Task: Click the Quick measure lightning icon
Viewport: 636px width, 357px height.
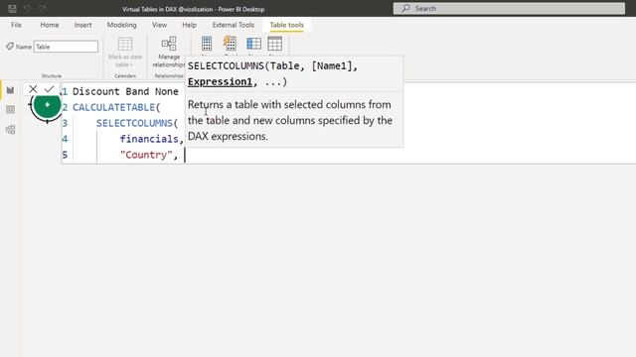Action: 230,44
